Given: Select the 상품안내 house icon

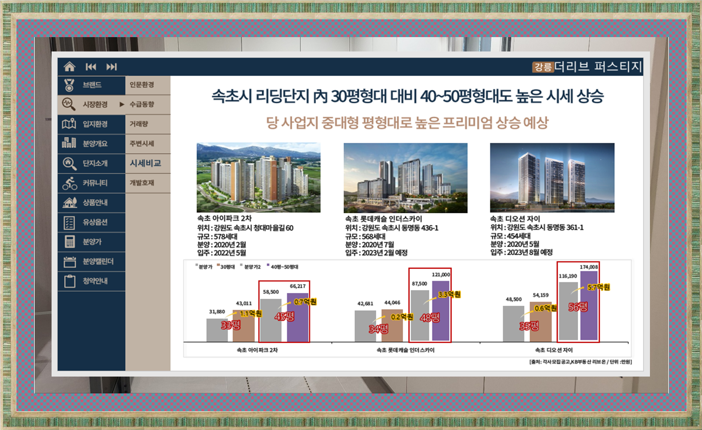Looking at the screenshot, I should point(69,202).
